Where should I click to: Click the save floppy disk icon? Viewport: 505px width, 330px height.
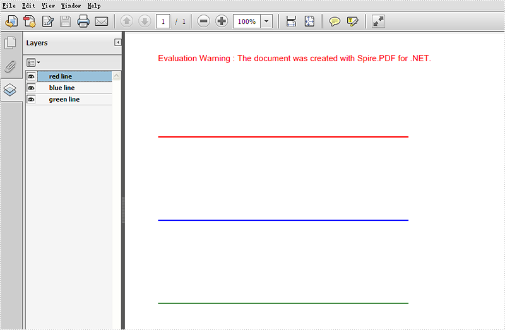(66, 21)
